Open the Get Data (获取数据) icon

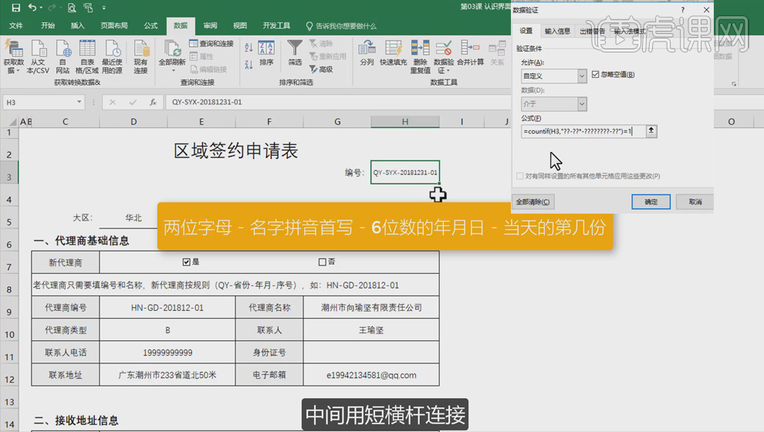click(x=14, y=49)
